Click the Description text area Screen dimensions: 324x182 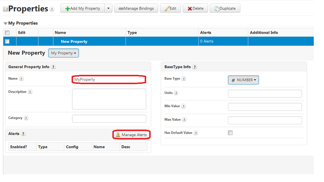[109, 99]
